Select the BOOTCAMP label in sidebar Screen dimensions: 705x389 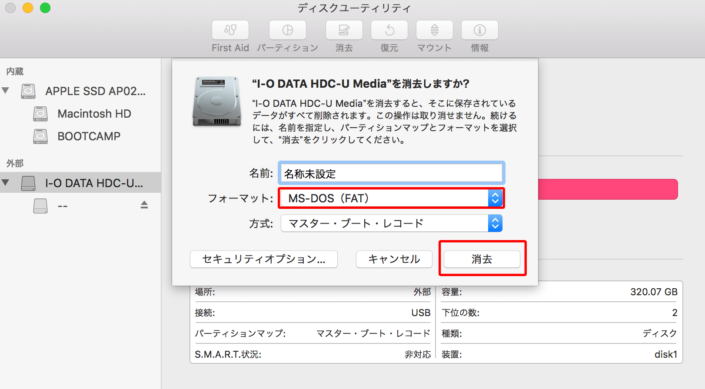(89, 136)
